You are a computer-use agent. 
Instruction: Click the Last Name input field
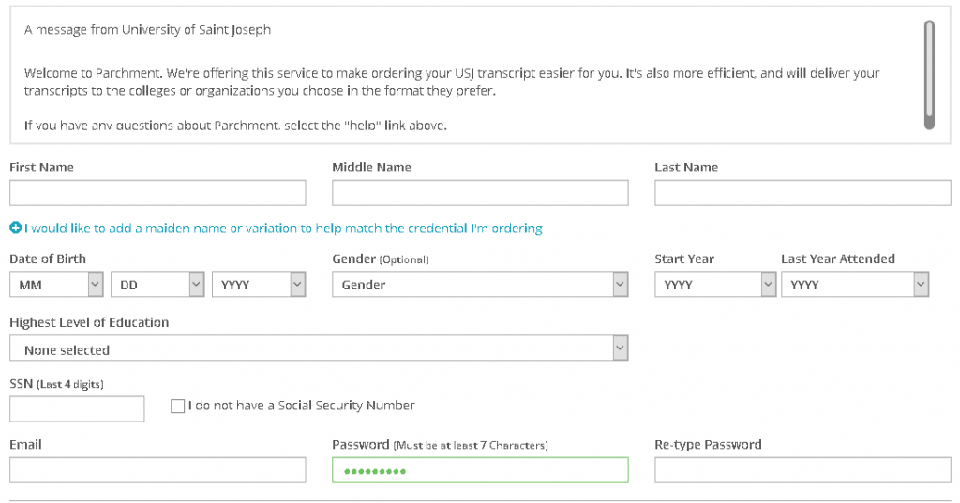(802, 193)
